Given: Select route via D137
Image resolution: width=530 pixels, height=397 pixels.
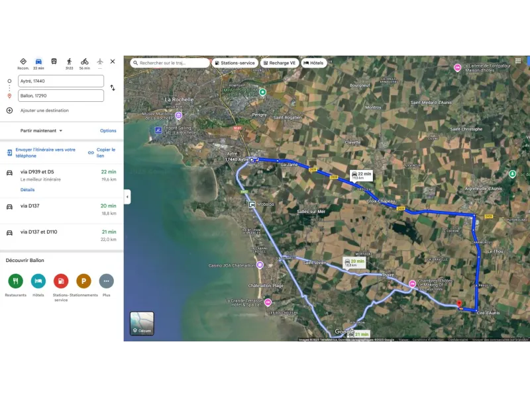Looking at the screenshot, I should point(62,210).
